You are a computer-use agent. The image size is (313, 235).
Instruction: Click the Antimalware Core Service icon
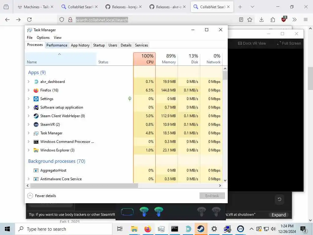point(36,179)
